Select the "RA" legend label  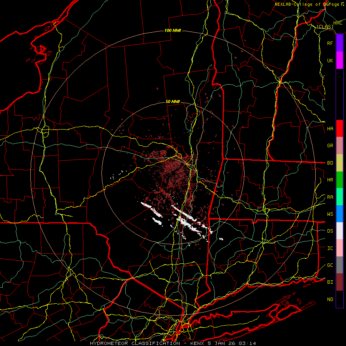click(x=330, y=197)
